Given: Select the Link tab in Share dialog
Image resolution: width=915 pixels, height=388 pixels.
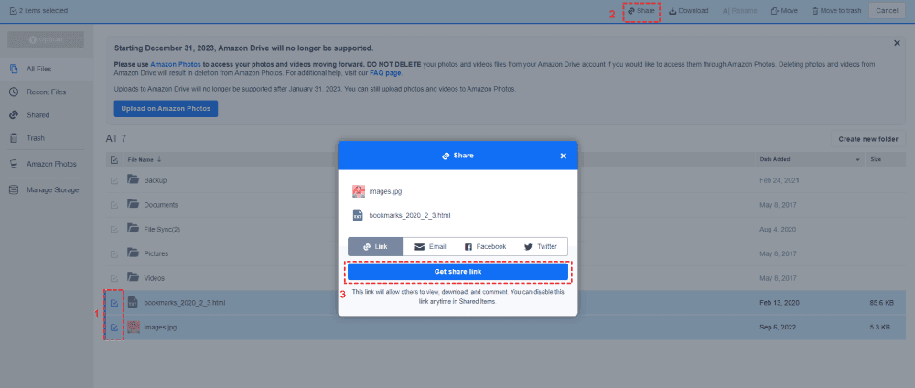Looking at the screenshot, I should click(375, 247).
